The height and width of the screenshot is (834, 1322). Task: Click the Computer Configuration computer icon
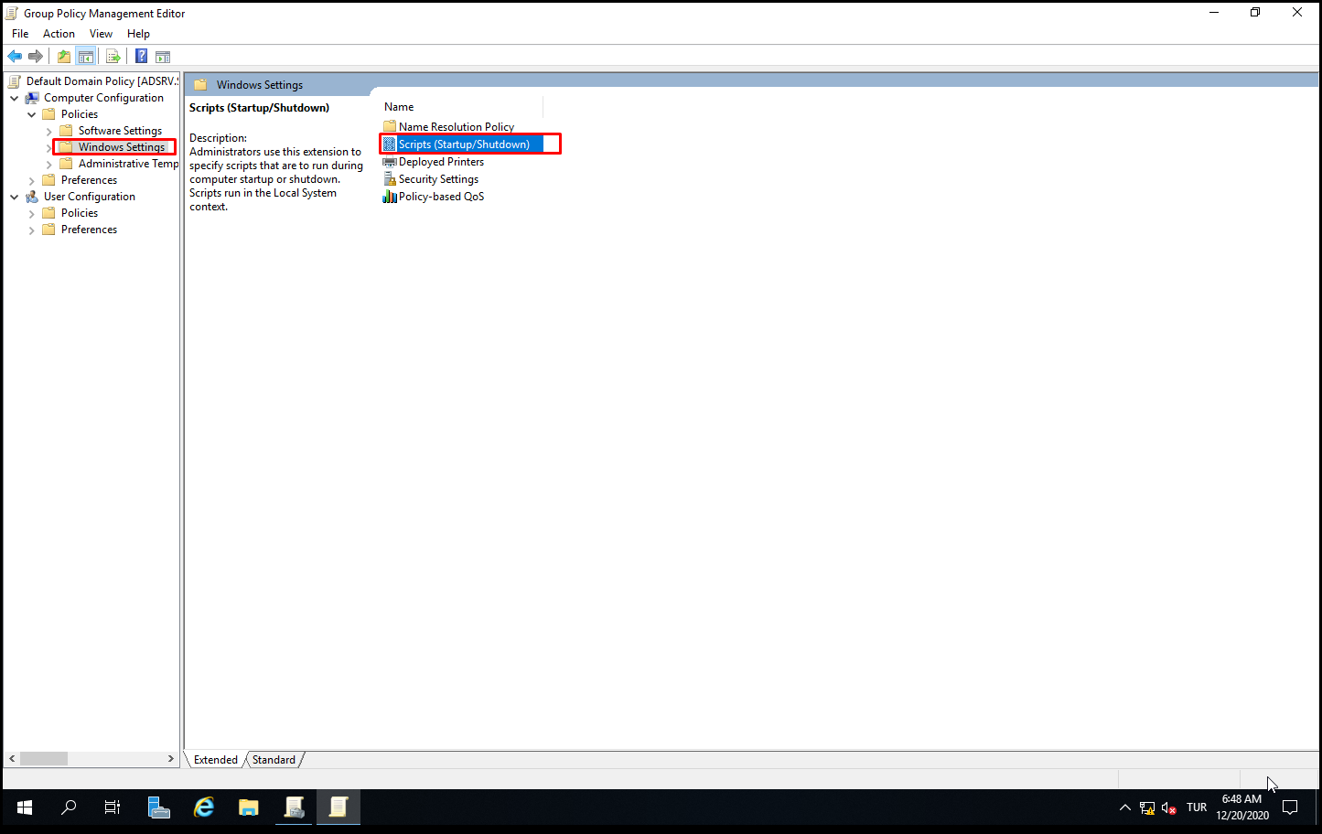click(32, 98)
